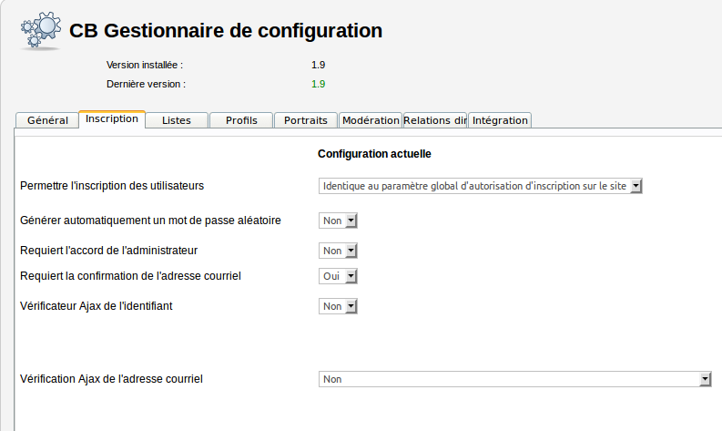Switch to the Modération tab
The width and height of the screenshot is (722, 431).
tap(371, 120)
